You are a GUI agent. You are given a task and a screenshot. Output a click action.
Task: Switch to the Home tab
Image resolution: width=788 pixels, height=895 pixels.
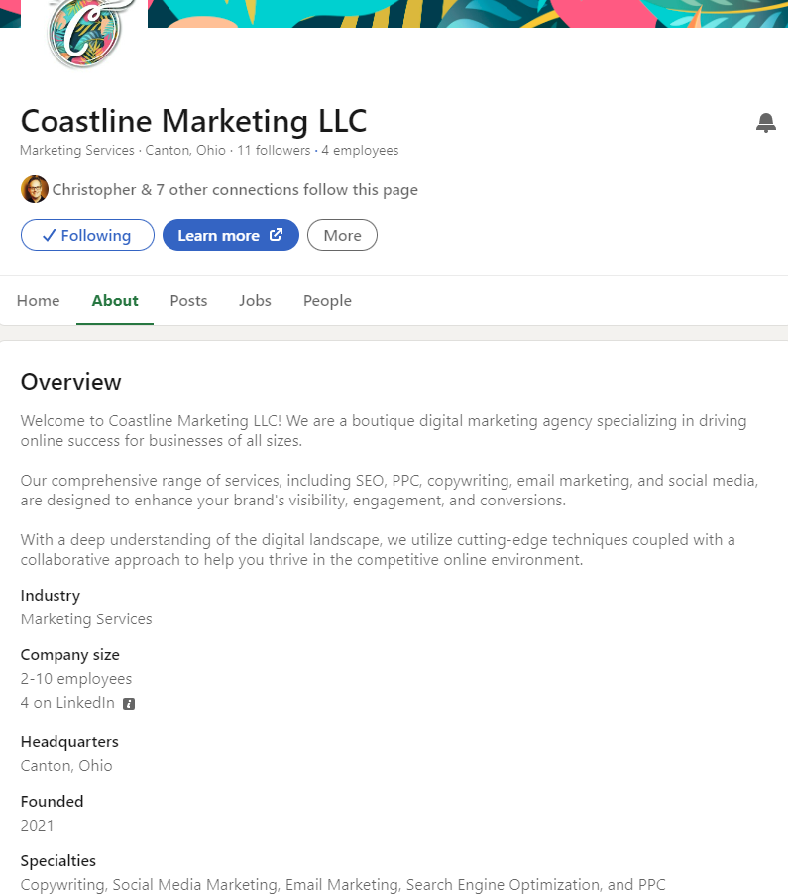point(39,301)
